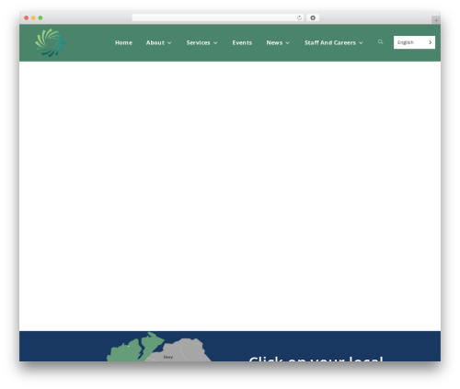Go to the Home menu item

pyautogui.click(x=123, y=42)
